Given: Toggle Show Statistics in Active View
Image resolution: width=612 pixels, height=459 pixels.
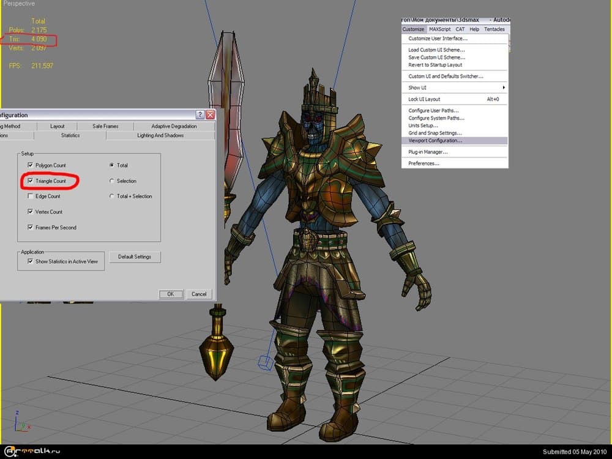Looking at the screenshot, I should pyautogui.click(x=31, y=261).
